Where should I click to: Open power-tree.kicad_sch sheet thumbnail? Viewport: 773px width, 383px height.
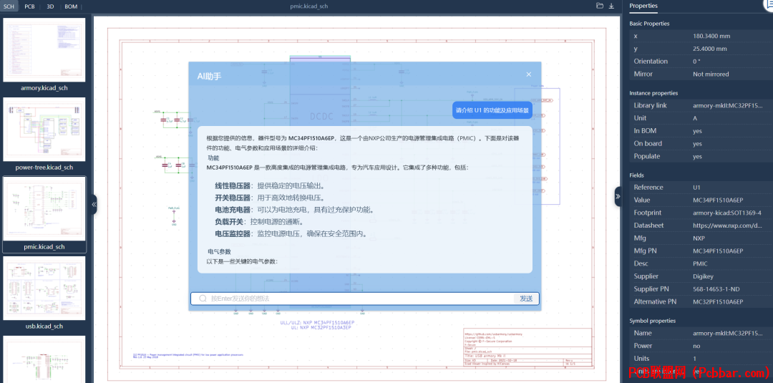(x=44, y=130)
